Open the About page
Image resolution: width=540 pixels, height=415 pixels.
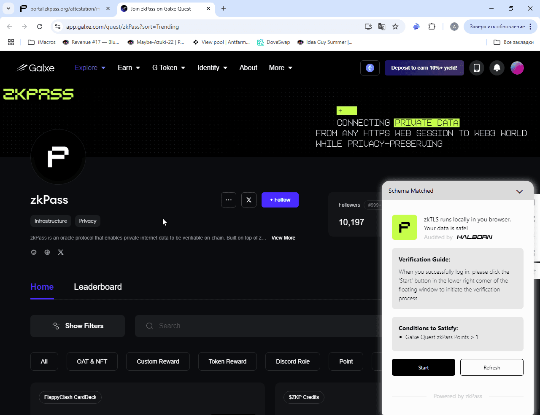248,67
